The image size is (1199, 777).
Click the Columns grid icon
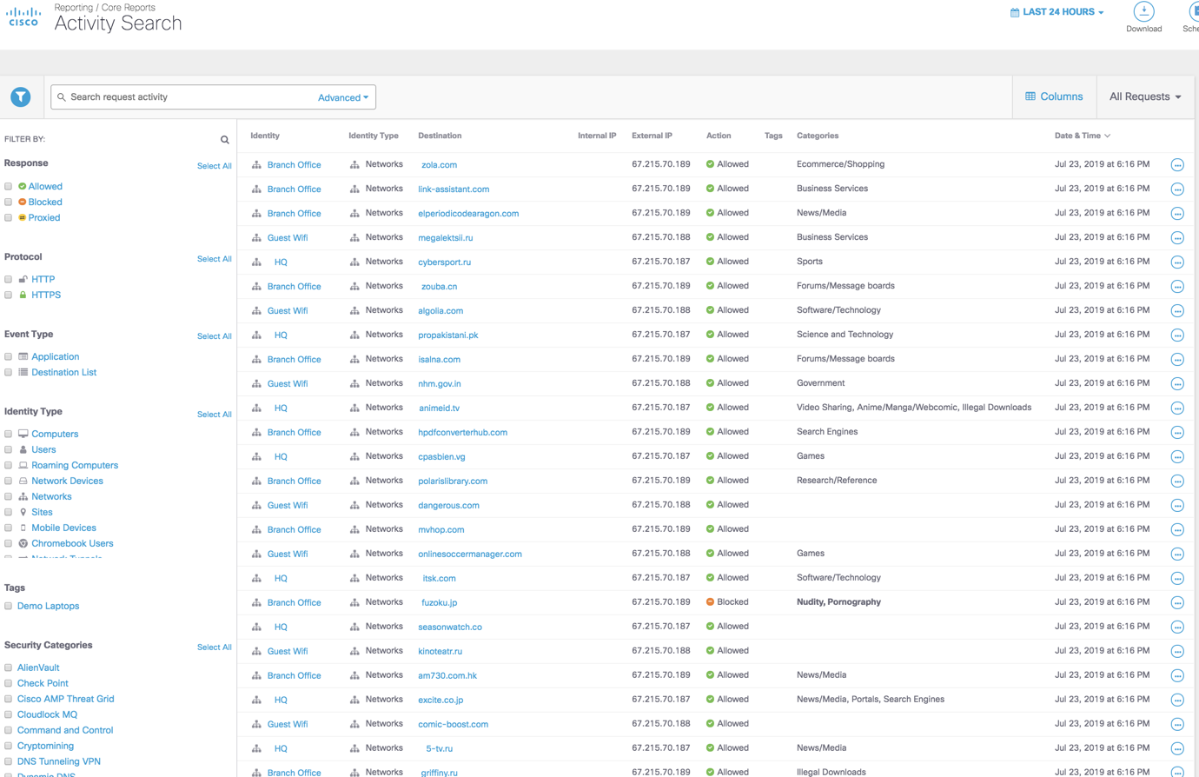(1030, 96)
